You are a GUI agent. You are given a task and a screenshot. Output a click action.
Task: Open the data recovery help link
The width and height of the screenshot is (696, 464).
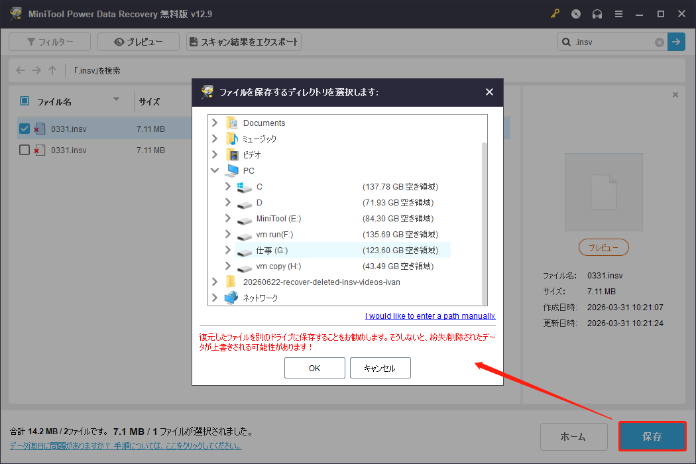tap(126, 446)
